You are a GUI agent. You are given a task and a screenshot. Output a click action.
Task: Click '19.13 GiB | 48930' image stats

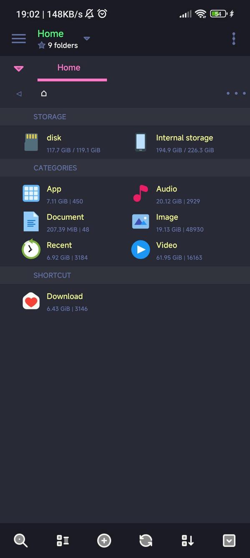tap(180, 229)
